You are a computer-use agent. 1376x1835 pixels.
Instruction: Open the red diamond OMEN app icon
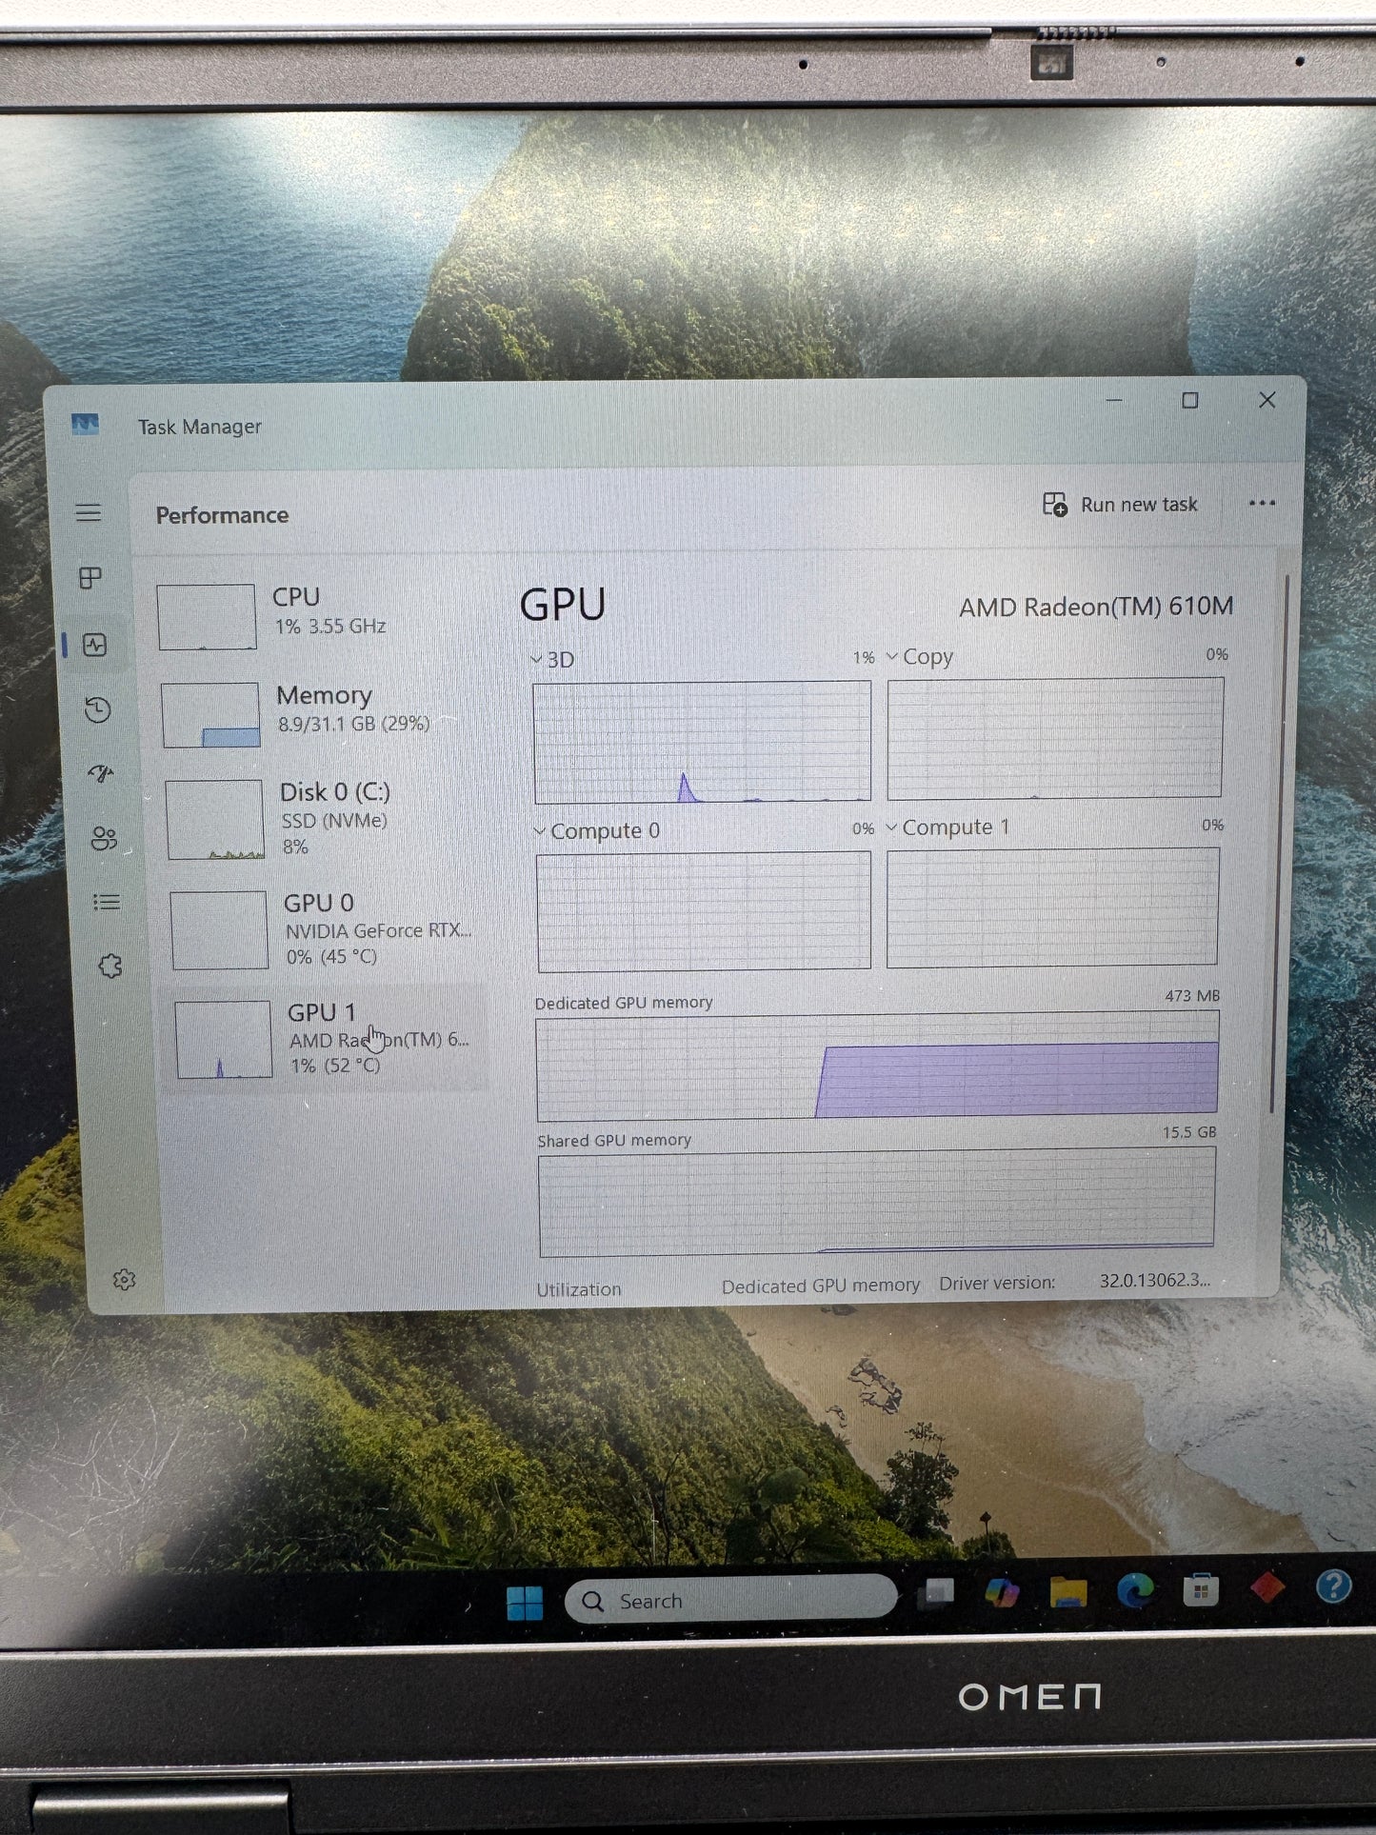1267,1588
